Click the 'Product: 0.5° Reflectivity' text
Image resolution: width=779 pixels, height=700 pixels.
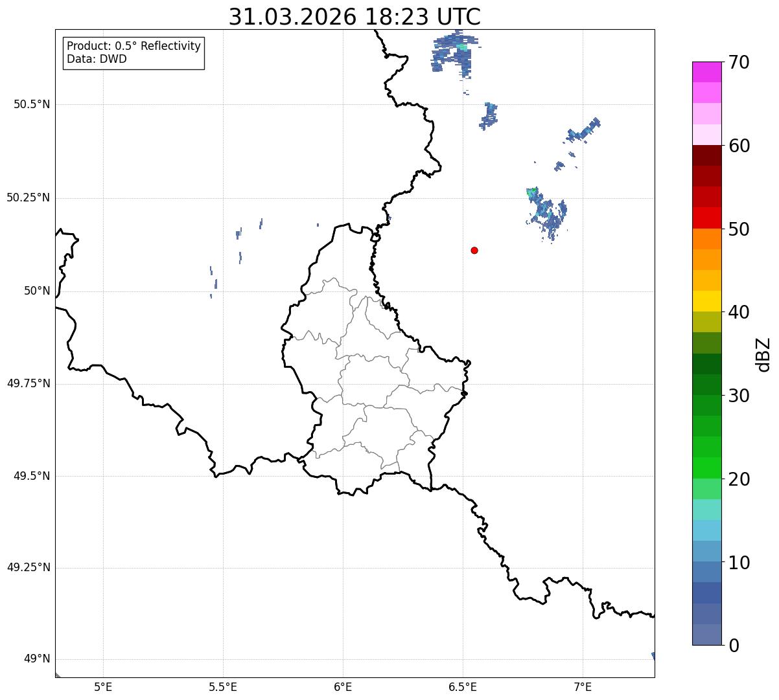[134, 46]
